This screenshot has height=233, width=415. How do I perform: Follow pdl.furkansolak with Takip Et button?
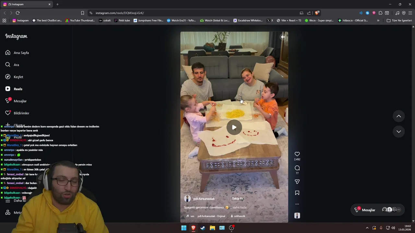point(237,199)
